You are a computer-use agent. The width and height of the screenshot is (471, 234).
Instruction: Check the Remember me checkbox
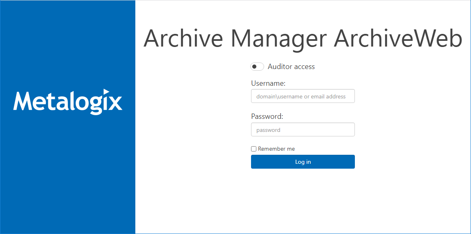(254, 149)
